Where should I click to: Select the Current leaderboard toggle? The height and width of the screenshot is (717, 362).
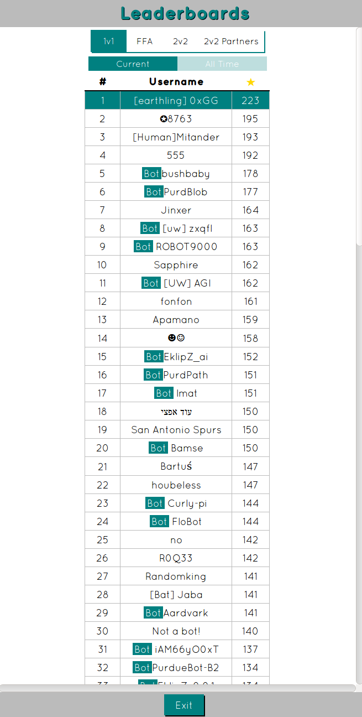click(133, 64)
